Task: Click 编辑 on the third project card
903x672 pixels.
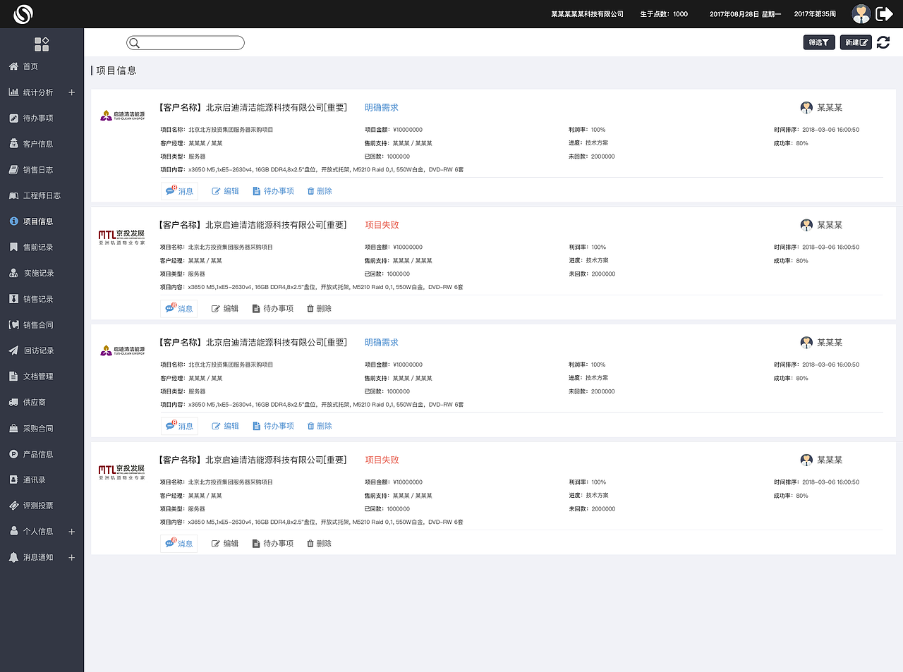Action: (x=226, y=426)
